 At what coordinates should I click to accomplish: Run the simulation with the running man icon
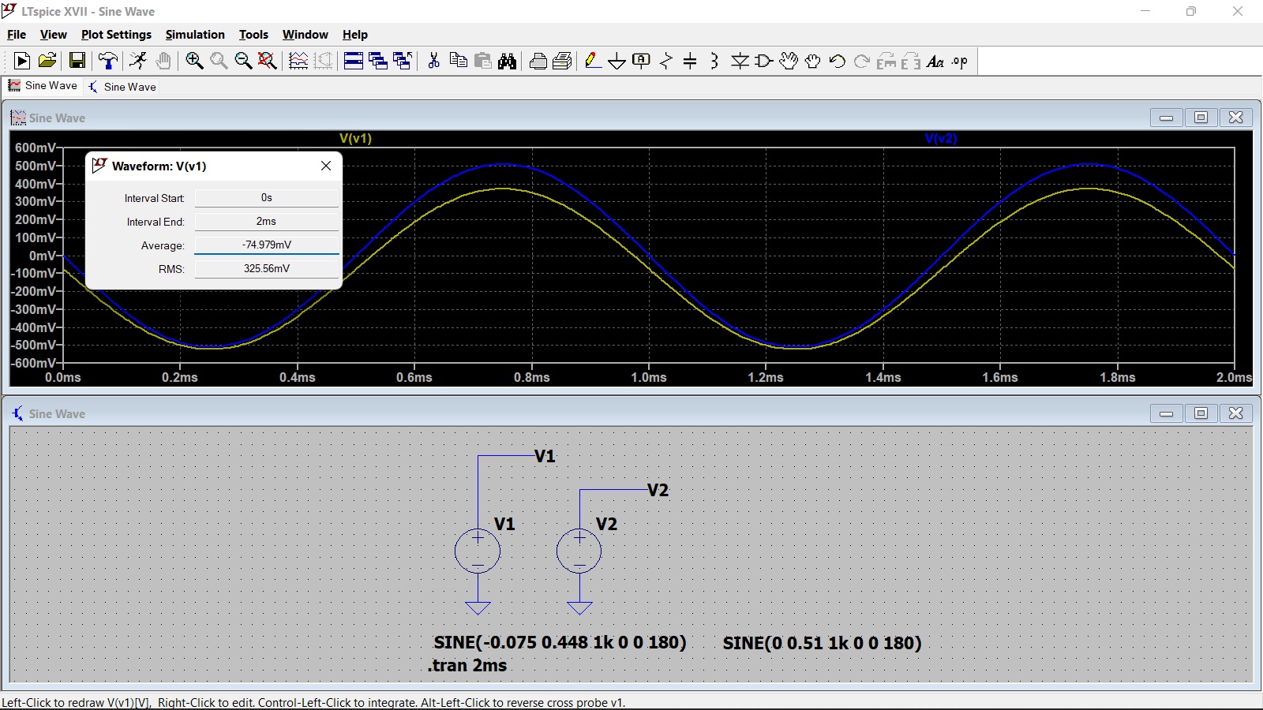(138, 61)
